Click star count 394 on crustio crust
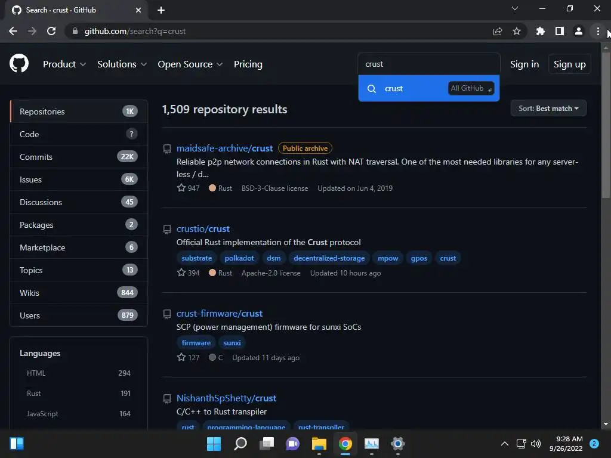The height and width of the screenshot is (458, 611). 188,273
